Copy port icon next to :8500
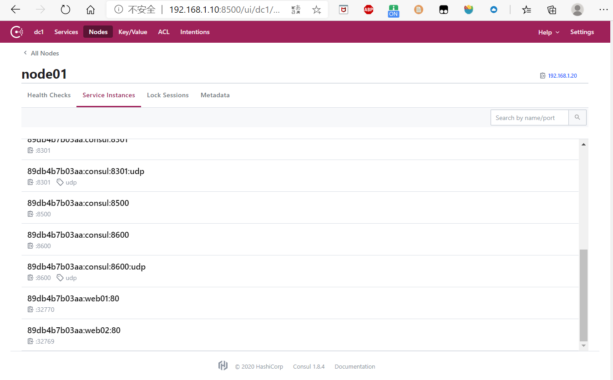The image size is (613, 380). click(30, 214)
